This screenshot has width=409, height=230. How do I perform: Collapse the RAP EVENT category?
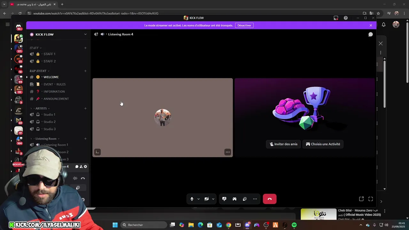pyautogui.click(x=39, y=71)
